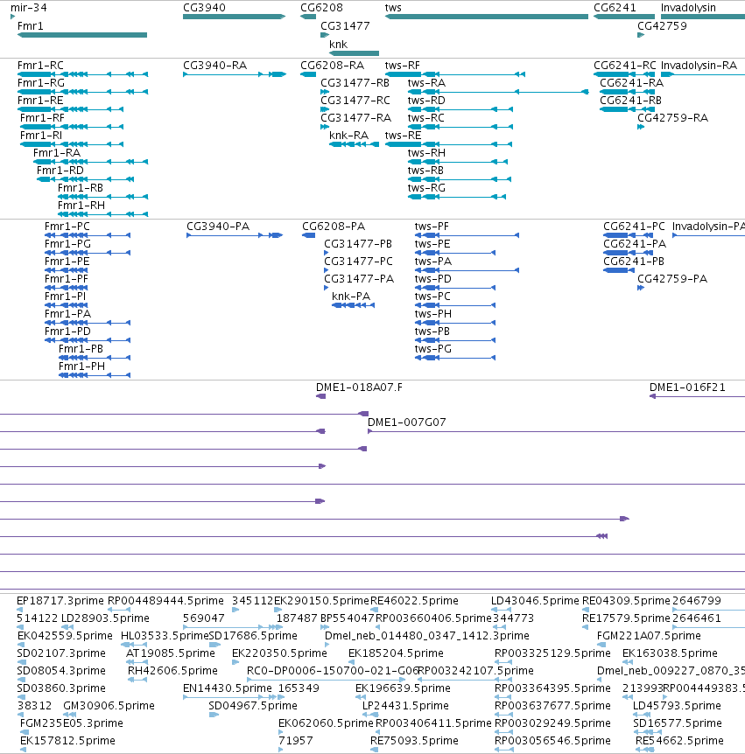Click the RH42606.5prime EST label
Screen dimensions: 745x754
(x=172, y=671)
